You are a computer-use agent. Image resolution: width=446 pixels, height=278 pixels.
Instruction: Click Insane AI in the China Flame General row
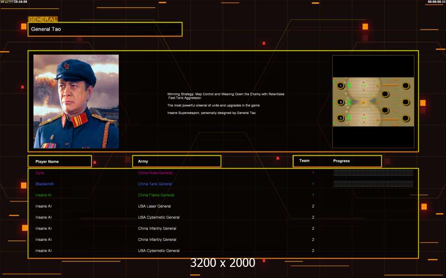click(44, 195)
